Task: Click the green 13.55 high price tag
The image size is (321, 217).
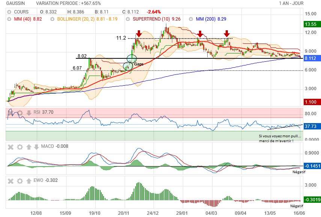Action: (x=312, y=24)
